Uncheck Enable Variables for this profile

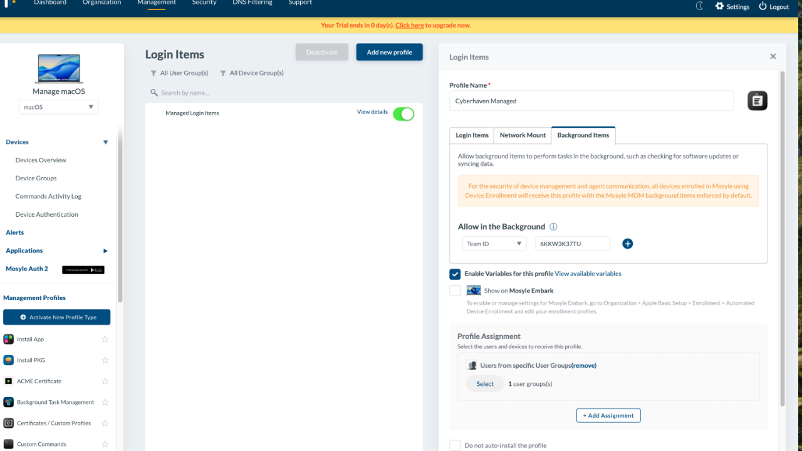coord(455,274)
